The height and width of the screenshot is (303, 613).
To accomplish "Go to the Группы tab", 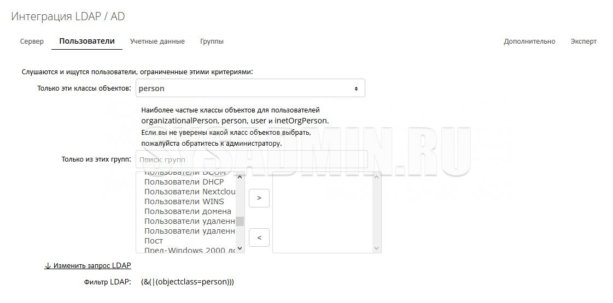I will (212, 41).
